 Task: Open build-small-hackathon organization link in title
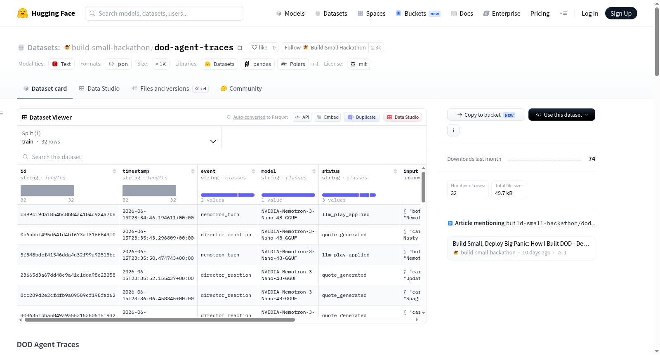[x=111, y=47]
